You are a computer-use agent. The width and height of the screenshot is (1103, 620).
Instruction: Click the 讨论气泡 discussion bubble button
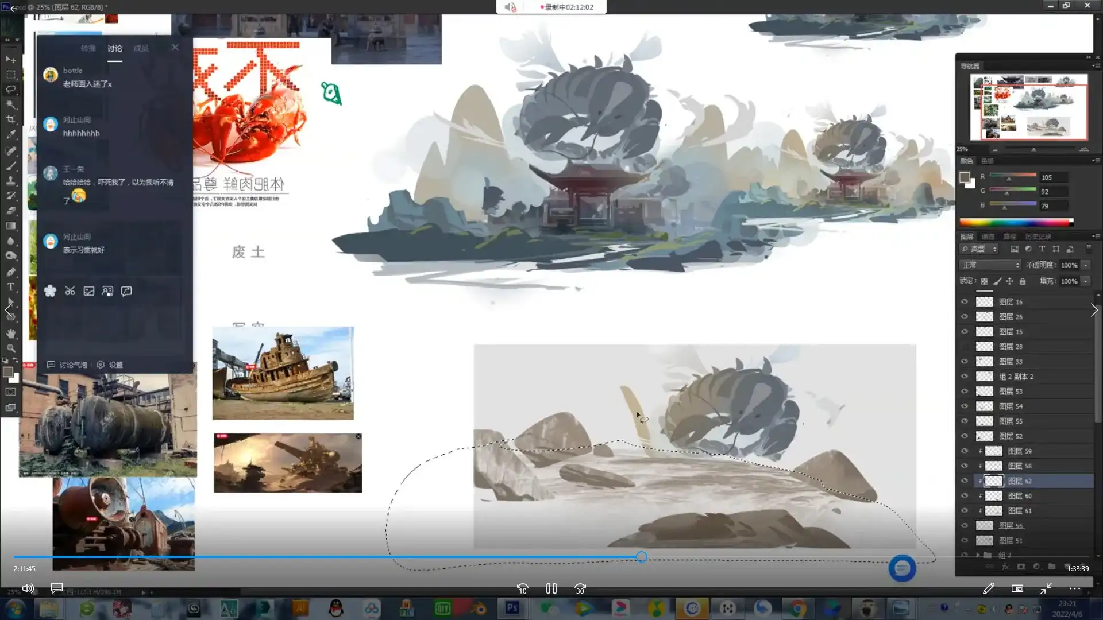point(71,365)
